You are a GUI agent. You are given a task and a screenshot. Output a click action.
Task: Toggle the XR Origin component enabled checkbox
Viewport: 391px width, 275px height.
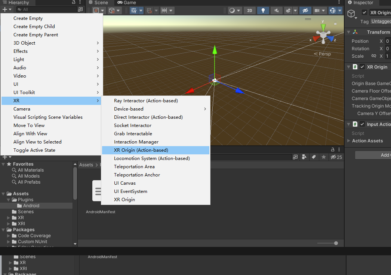(x=362, y=67)
